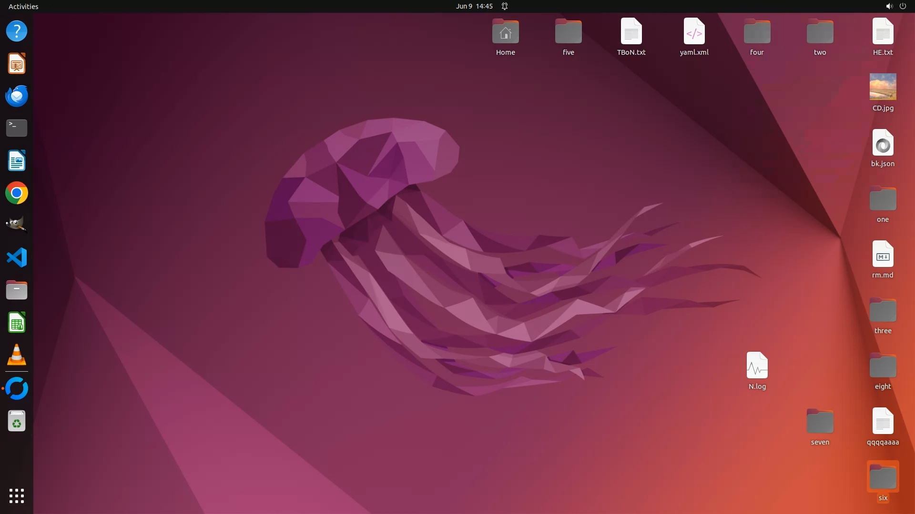
Task: Launch LibreOffice Impress from dock
Action: 17,64
